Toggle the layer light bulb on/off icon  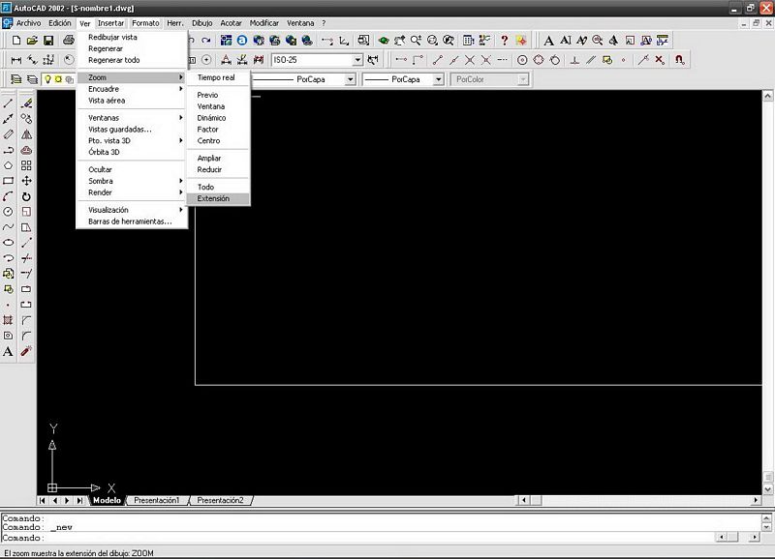pyautogui.click(x=47, y=79)
